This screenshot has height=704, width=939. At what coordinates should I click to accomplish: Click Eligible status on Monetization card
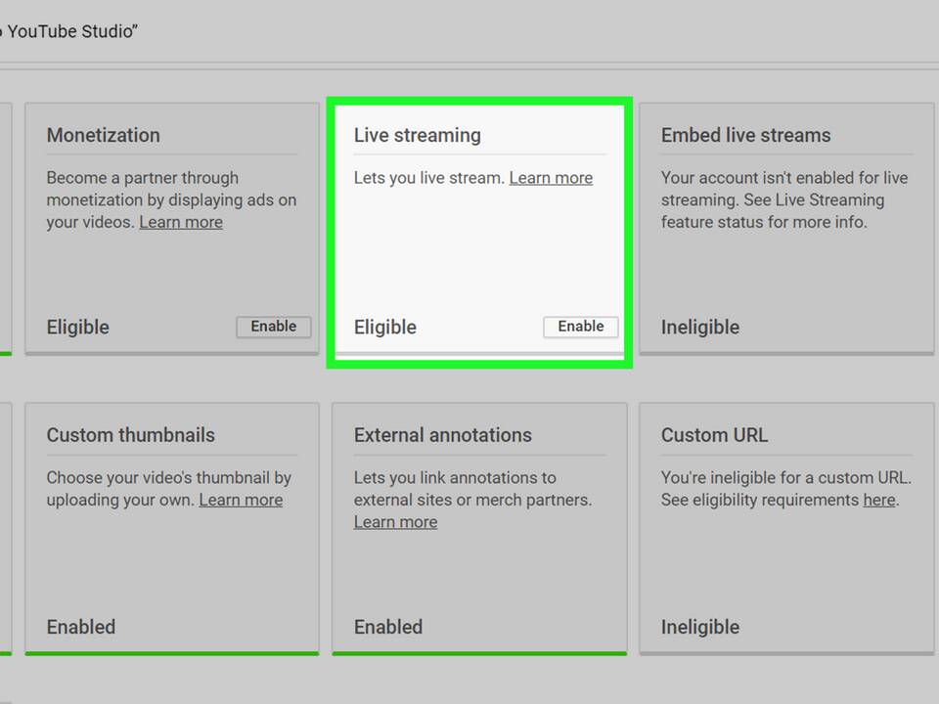point(78,328)
